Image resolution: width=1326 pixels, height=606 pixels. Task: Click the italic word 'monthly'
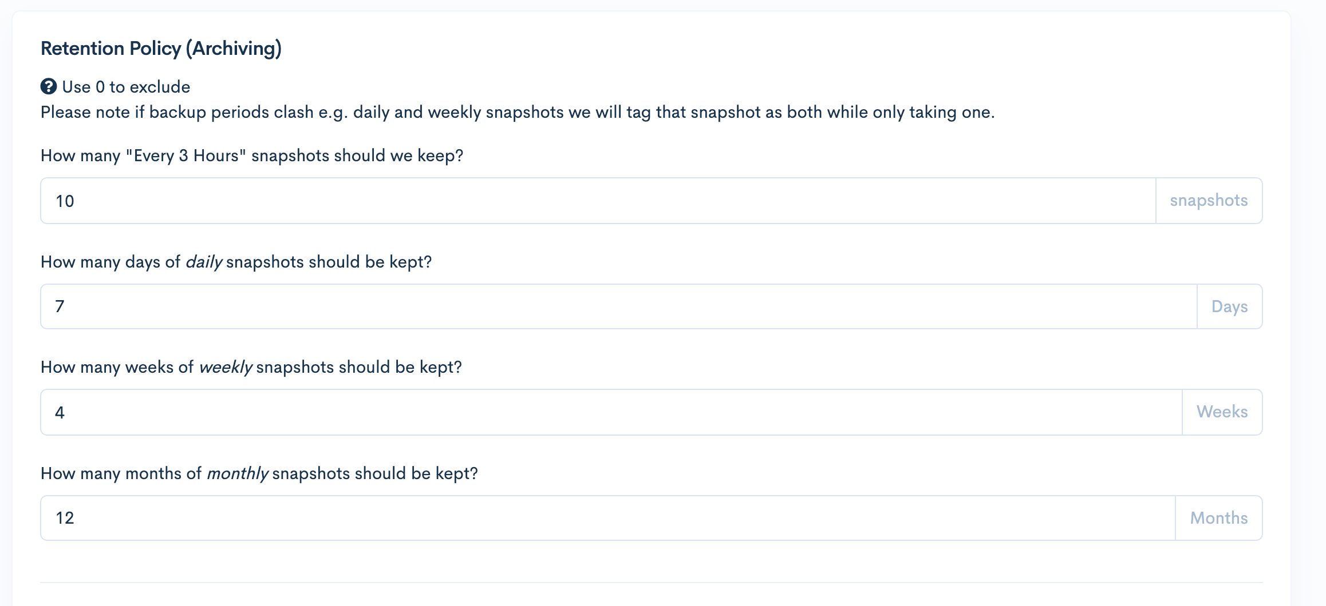click(237, 473)
